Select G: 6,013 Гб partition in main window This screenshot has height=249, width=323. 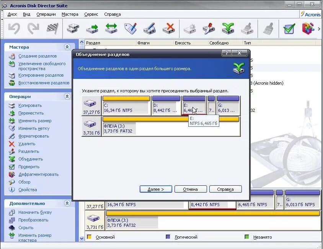[302, 200]
